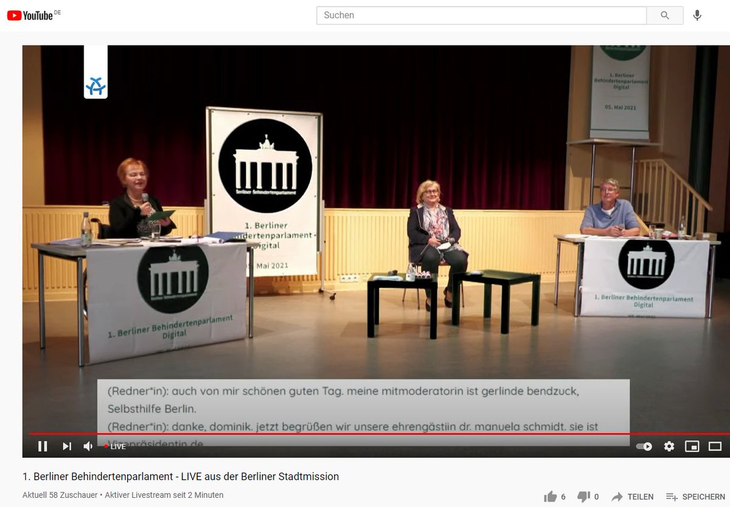The image size is (730, 507).
Task: Open the player settings gear
Action: [x=669, y=446]
